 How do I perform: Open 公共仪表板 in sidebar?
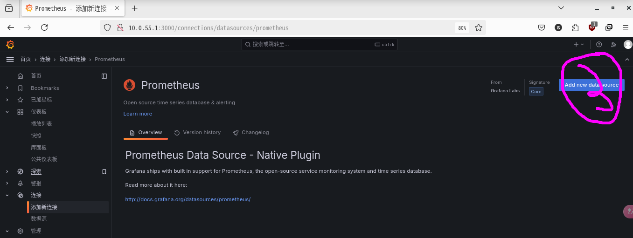pos(44,159)
